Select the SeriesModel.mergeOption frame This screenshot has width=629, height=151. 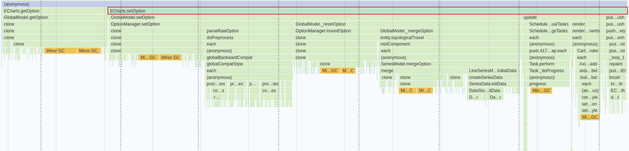tap(449, 64)
